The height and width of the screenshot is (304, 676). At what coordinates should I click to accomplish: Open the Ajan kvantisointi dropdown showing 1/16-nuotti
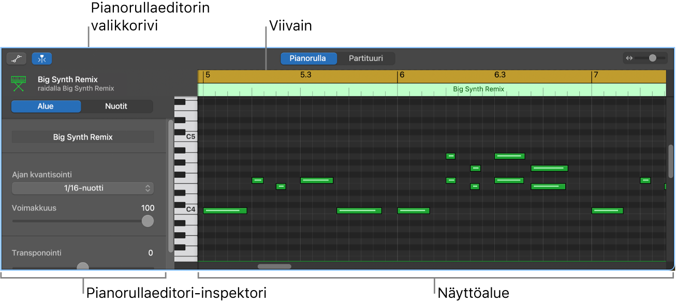[x=83, y=188]
